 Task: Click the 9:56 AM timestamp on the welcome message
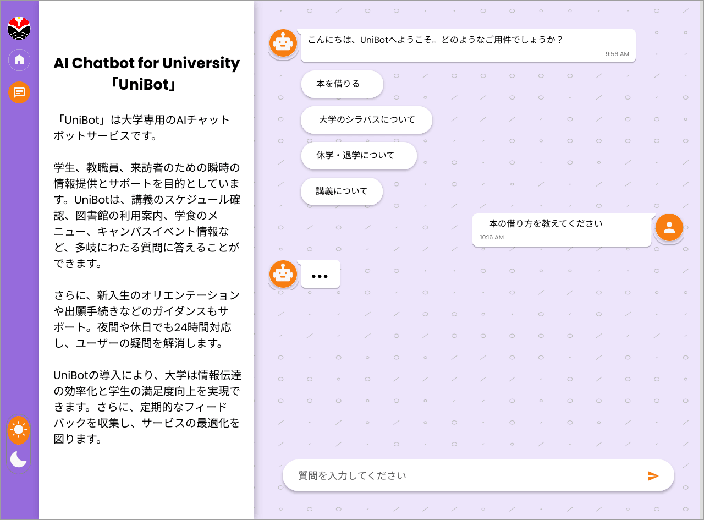click(617, 54)
